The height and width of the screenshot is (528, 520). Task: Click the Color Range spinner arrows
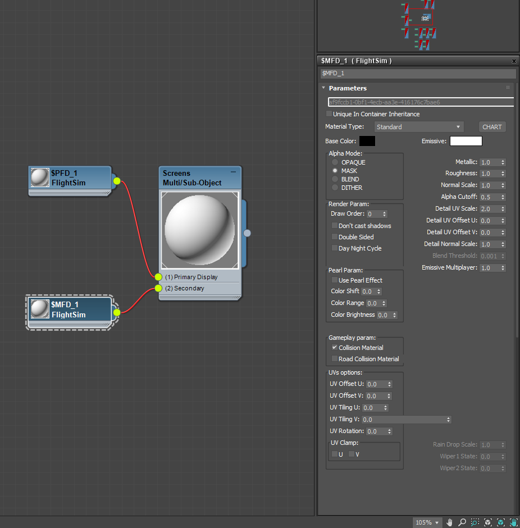384,303
